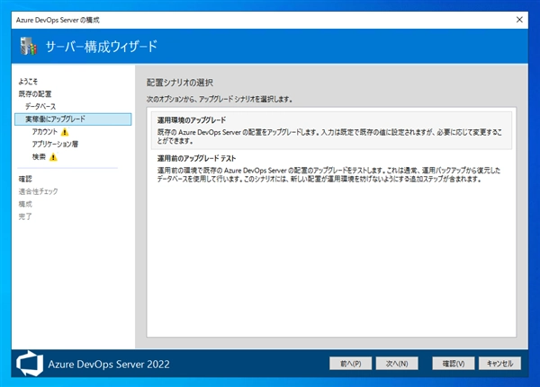Click description text under 運用前のアップグレード テスト
The width and height of the screenshot is (540, 387).
click(328, 174)
